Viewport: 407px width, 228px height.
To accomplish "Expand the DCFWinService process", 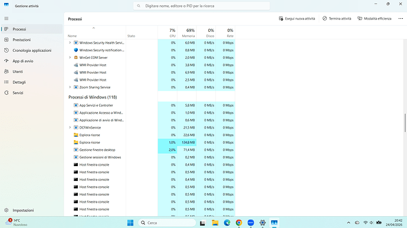I will (x=70, y=127).
